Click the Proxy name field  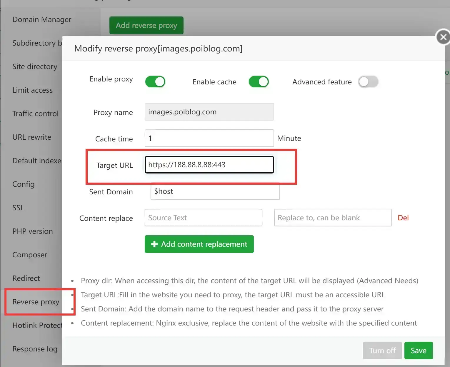coord(209,112)
